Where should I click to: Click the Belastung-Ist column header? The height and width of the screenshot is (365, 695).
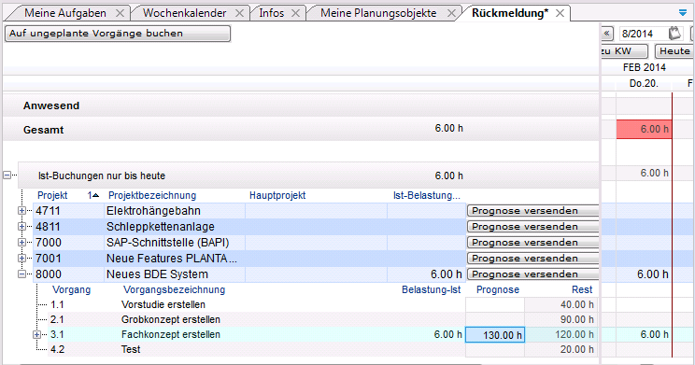pos(432,289)
